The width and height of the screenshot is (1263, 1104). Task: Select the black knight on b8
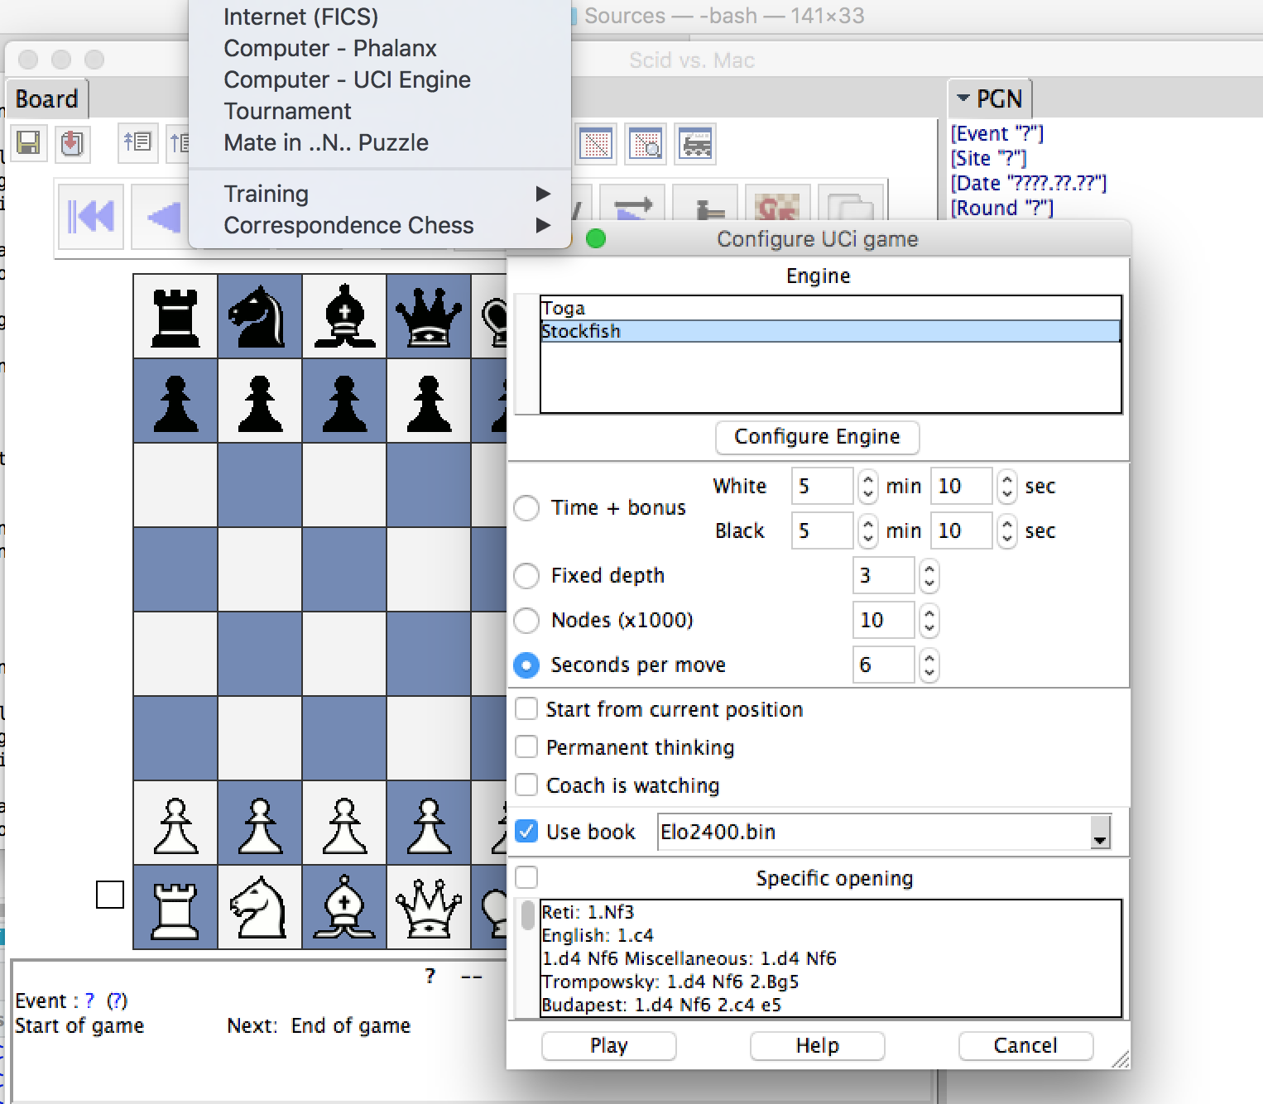click(260, 317)
